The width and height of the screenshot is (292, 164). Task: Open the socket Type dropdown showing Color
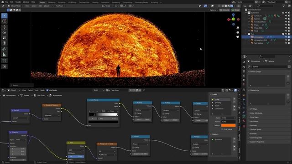[228, 118]
